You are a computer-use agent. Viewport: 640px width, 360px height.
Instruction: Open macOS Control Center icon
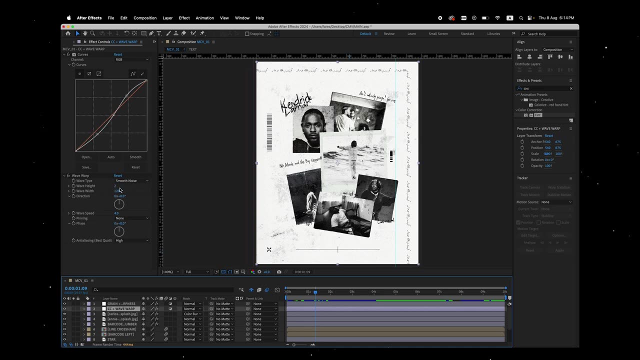(530, 18)
